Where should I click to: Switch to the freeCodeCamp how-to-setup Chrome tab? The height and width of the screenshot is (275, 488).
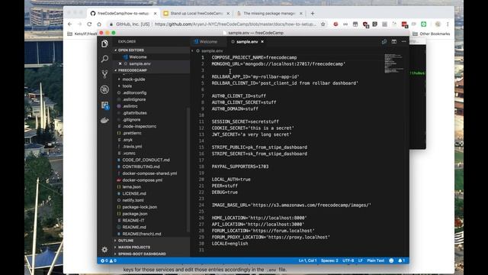(123, 14)
